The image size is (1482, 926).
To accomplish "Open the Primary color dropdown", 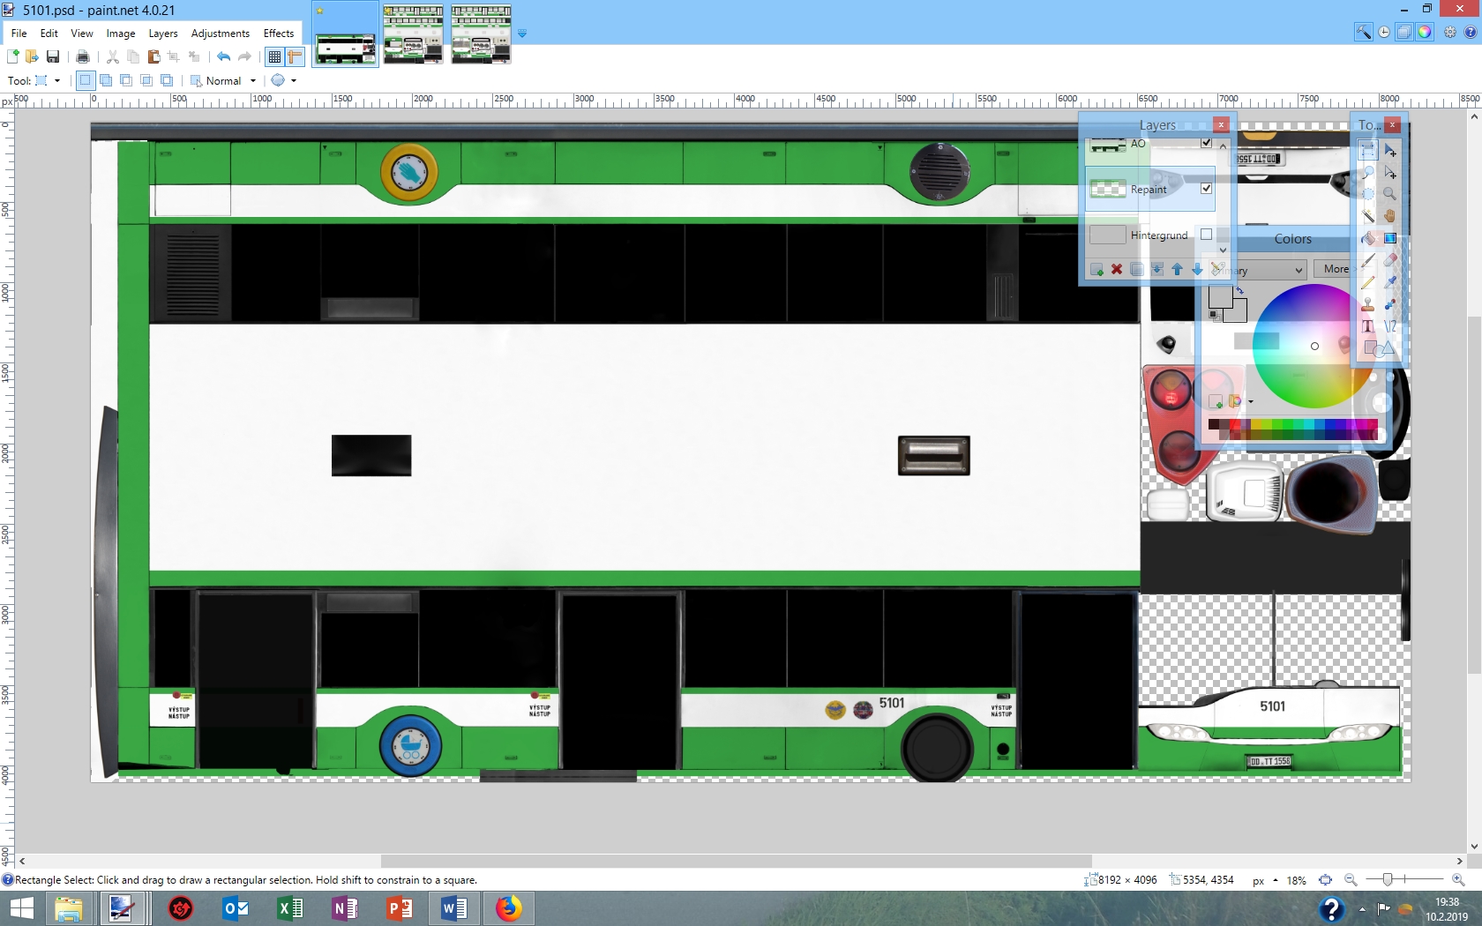I will point(1298,270).
